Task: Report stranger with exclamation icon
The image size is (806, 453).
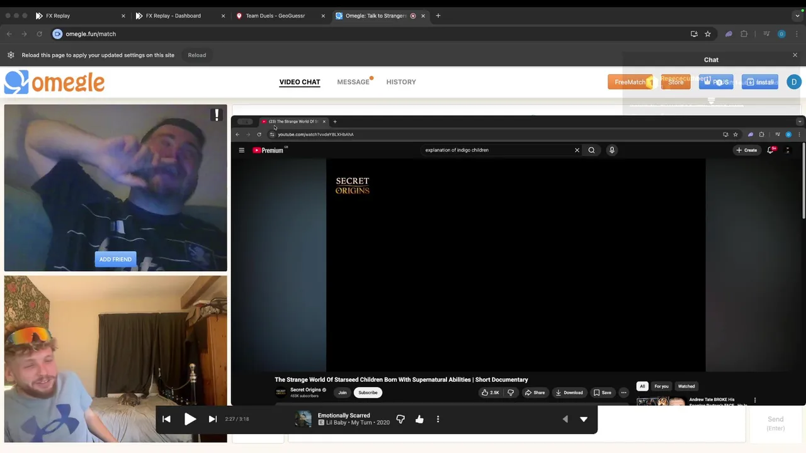Action: pyautogui.click(x=217, y=115)
